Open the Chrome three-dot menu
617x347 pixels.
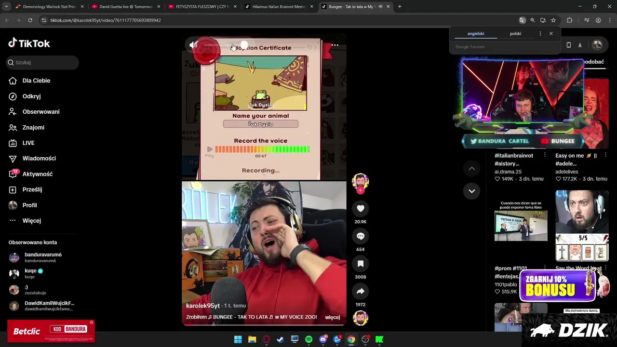coord(610,20)
